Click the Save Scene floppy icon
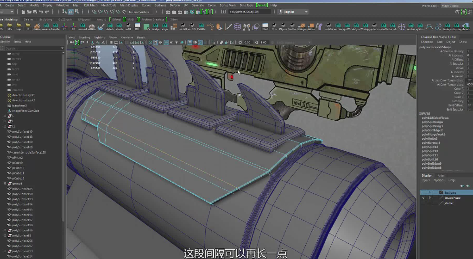 pyautogui.click(x=35, y=12)
